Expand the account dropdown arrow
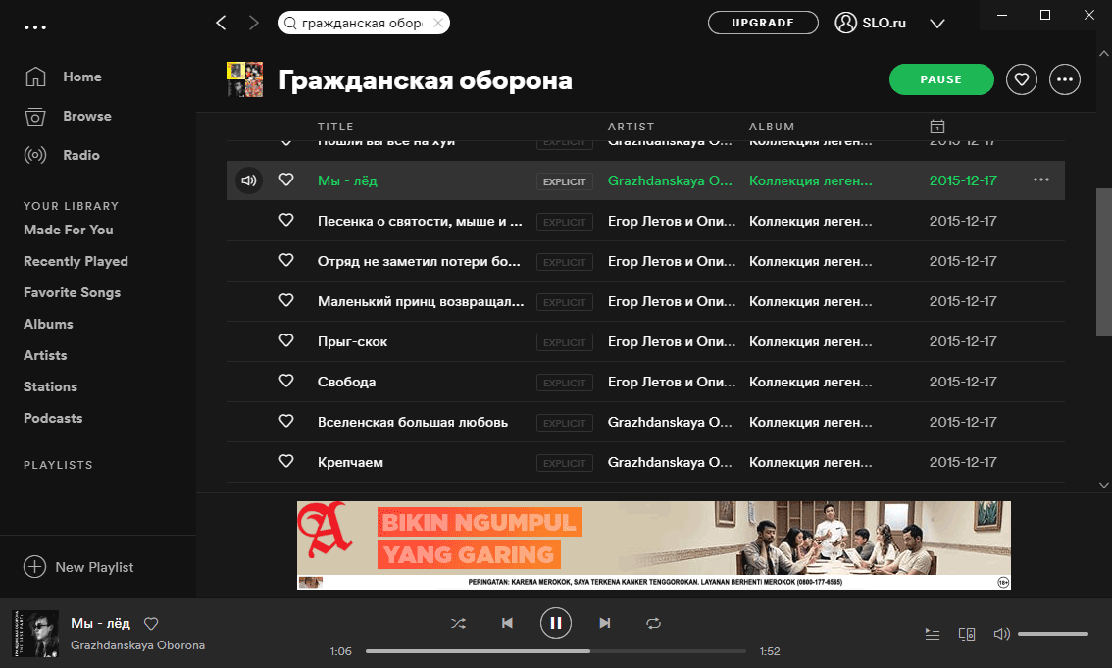The height and width of the screenshot is (668, 1112). tap(937, 24)
